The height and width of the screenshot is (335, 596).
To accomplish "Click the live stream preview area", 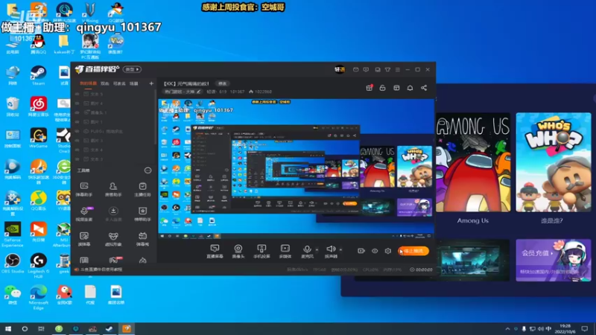I will pos(296,169).
